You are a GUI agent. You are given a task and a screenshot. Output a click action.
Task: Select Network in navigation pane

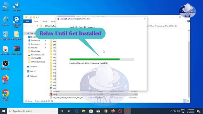(33, 76)
